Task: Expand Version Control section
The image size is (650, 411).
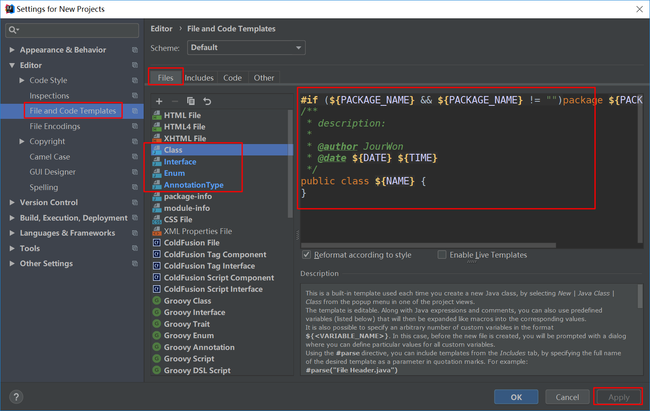Action: point(12,202)
